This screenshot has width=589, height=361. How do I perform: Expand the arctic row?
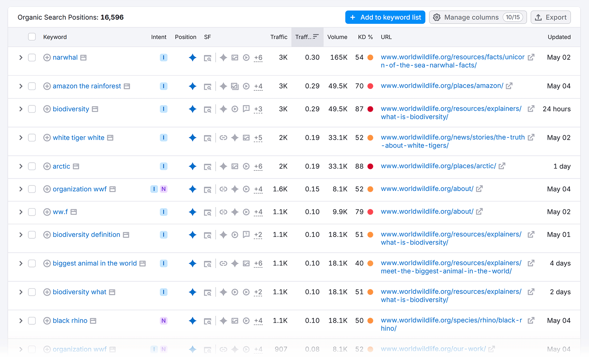21,166
